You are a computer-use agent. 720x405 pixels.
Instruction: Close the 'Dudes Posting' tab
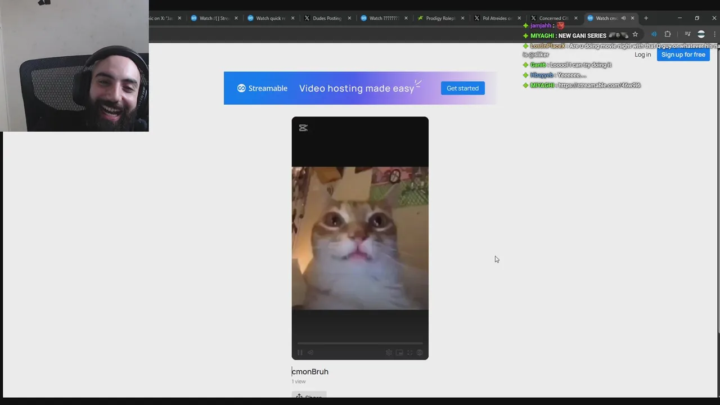pyautogui.click(x=349, y=18)
